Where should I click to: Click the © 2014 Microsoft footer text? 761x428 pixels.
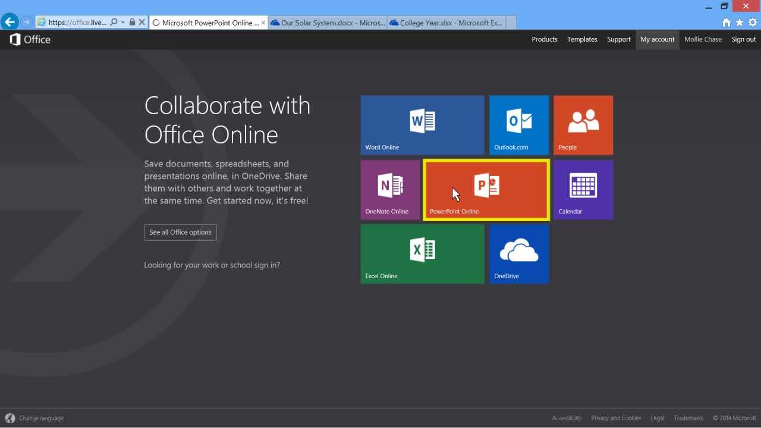click(x=734, y=418)
